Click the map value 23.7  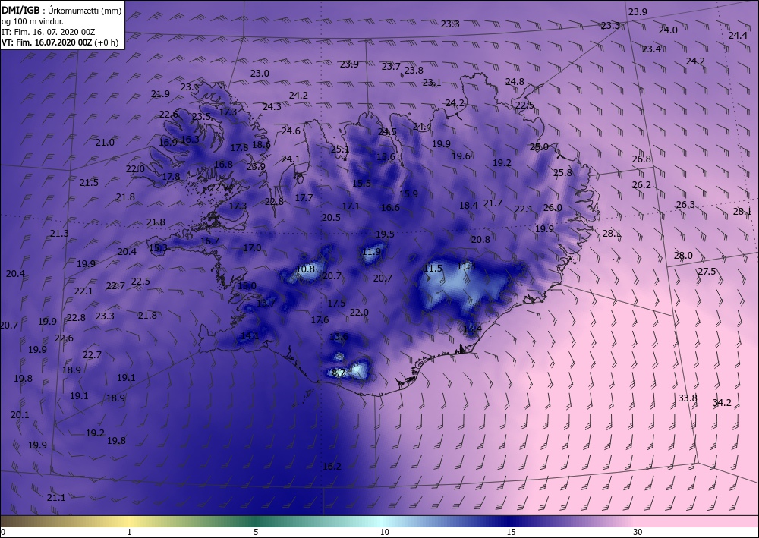(x=391, y=67)
